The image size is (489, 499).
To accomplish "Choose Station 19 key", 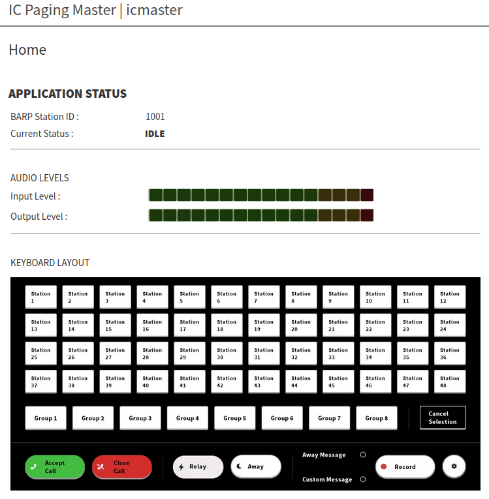I will pos(264,325).
